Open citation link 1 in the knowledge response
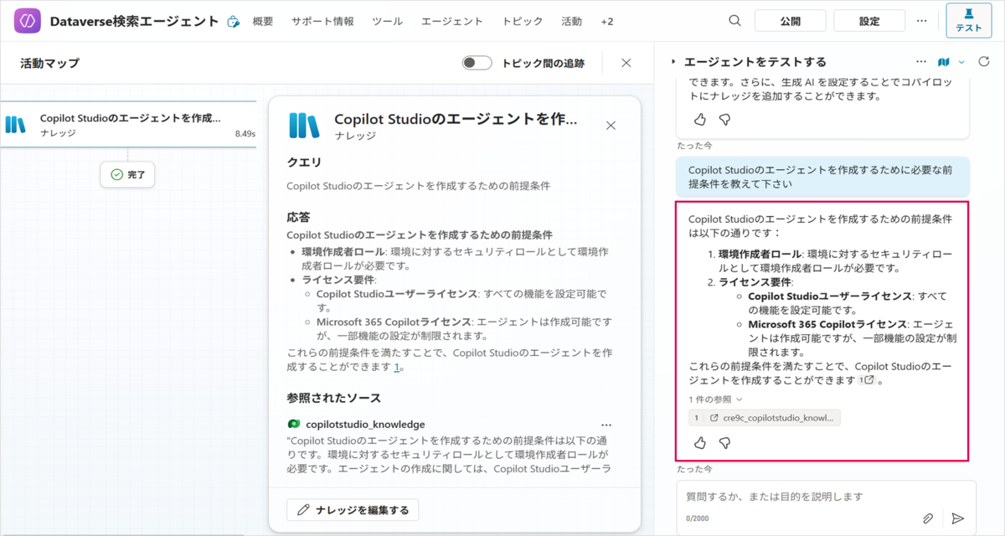The image size is (1005, 536). 397,366
